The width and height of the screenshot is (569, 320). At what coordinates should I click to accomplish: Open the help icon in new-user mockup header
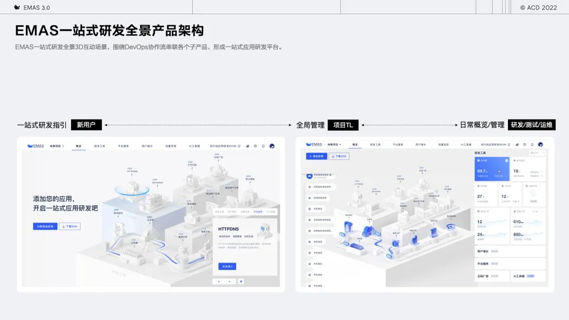(256, 146)
